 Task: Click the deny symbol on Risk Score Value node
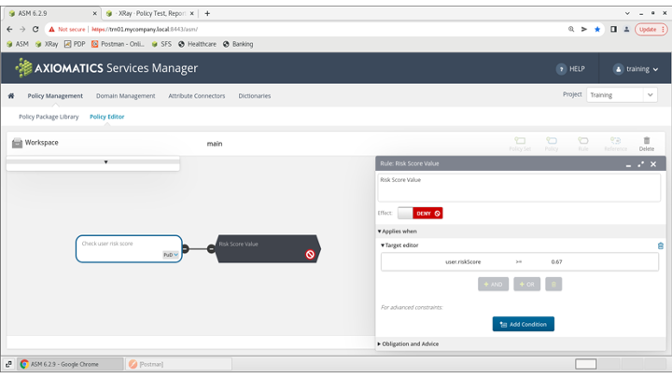pos(310,254)
